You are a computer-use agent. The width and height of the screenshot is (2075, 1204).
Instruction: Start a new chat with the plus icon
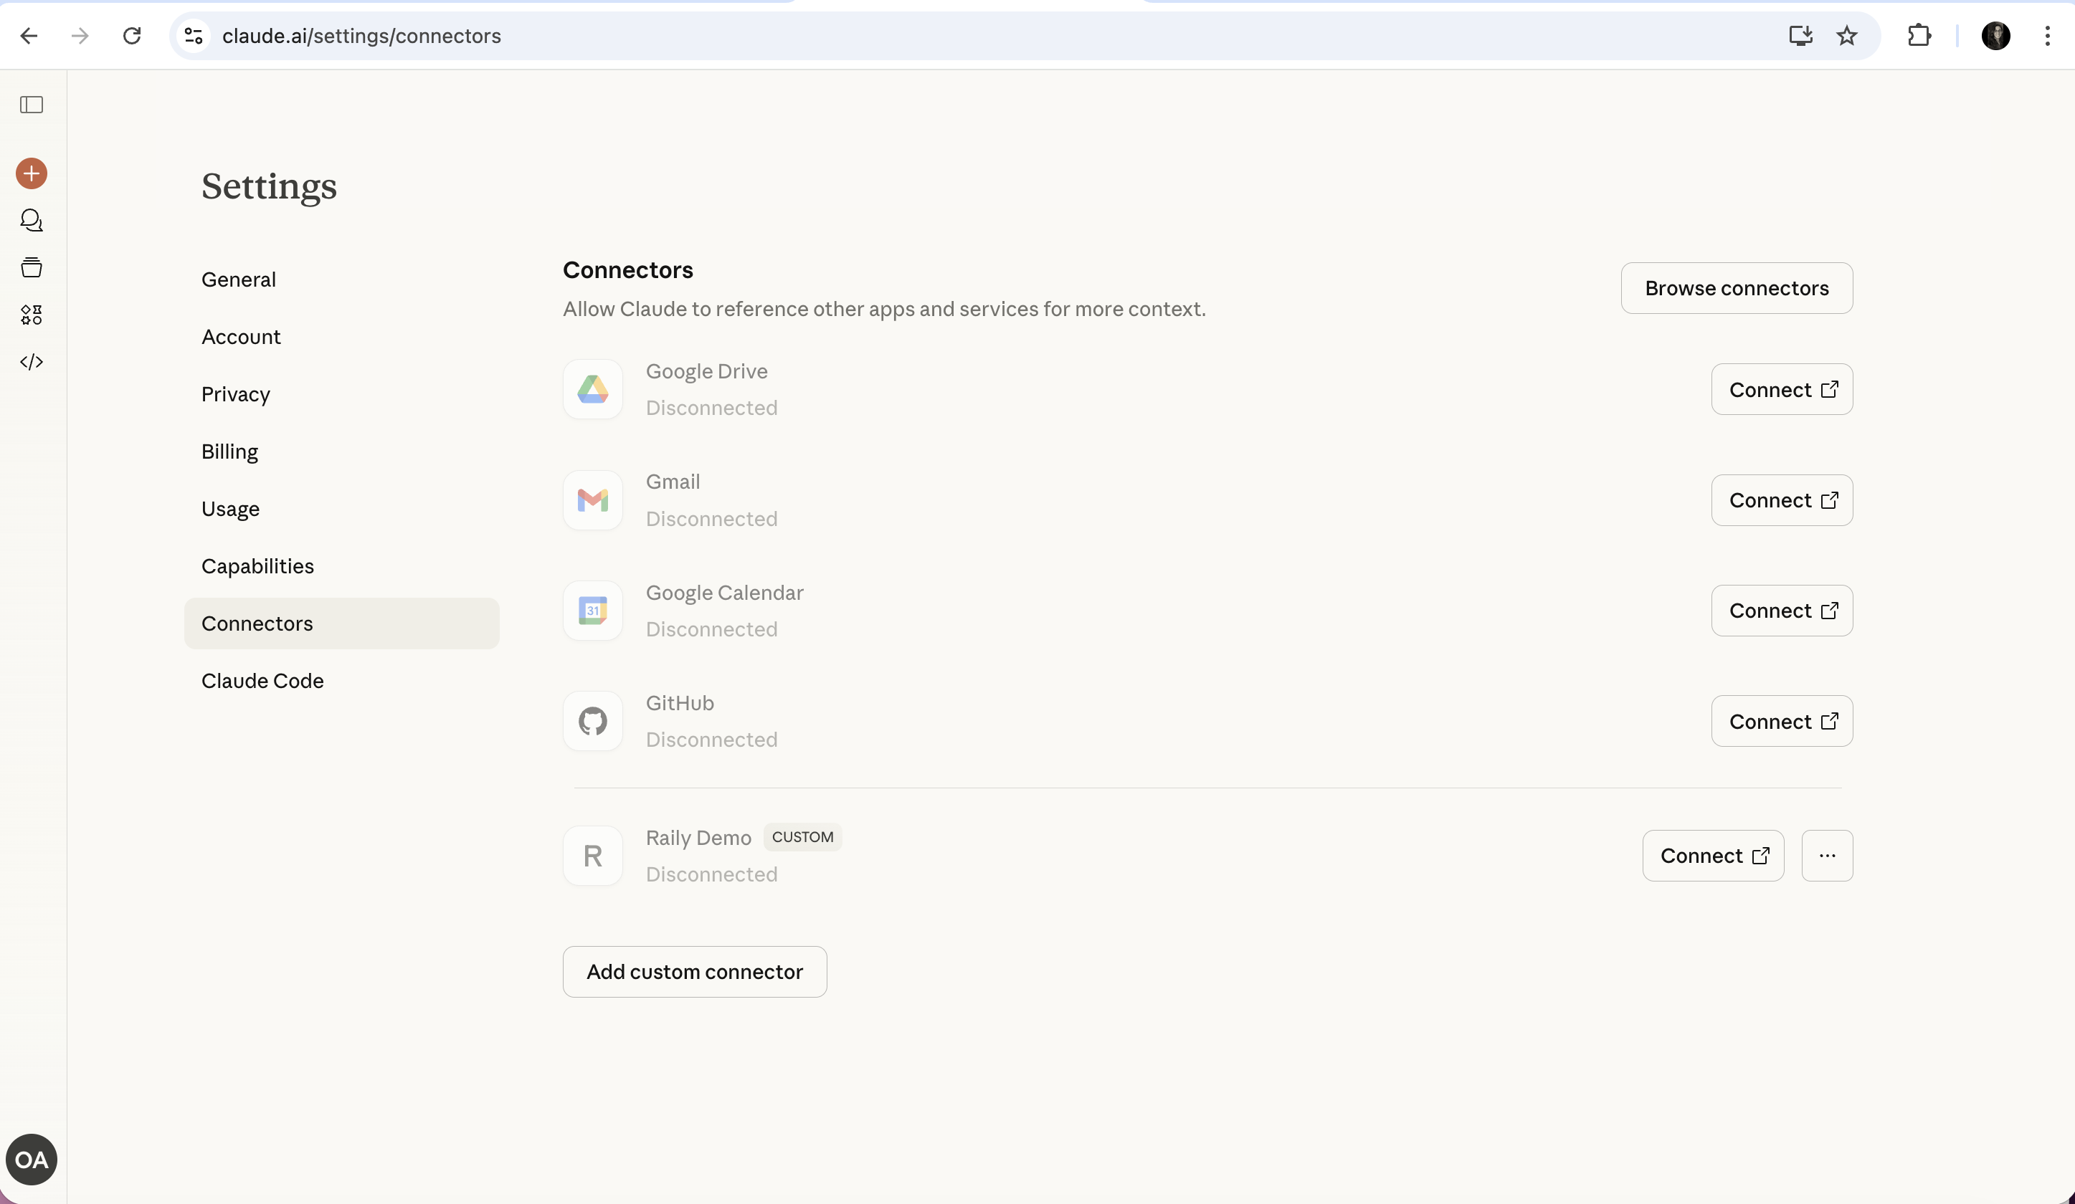click(x=32, y=173)
